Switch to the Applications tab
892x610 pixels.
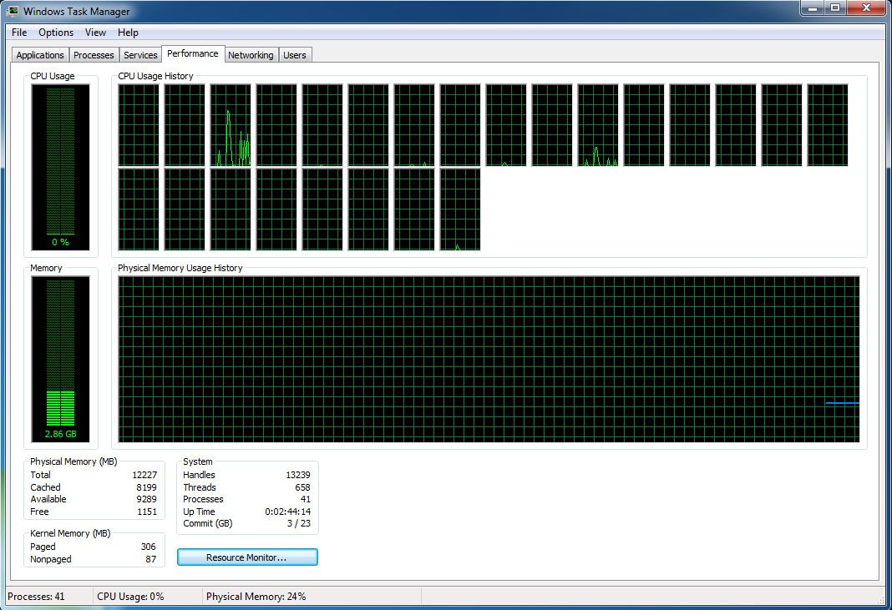tap(38, 55)
